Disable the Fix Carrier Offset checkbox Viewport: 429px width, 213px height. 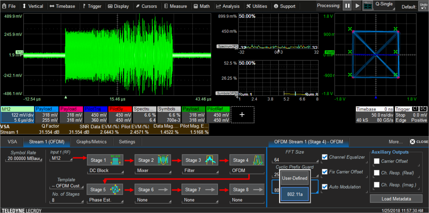pyautogui.click(x=325, y=172)
